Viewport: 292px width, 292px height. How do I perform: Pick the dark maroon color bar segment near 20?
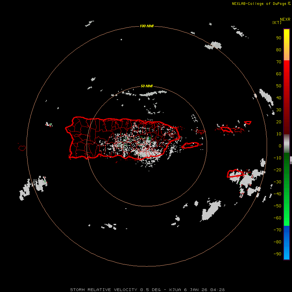tap(286, 123)
